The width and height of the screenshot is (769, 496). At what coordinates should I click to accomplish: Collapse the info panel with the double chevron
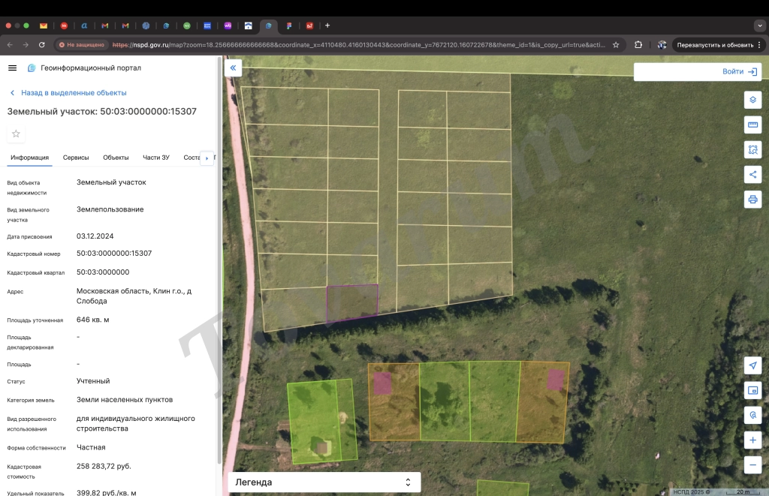233,68
